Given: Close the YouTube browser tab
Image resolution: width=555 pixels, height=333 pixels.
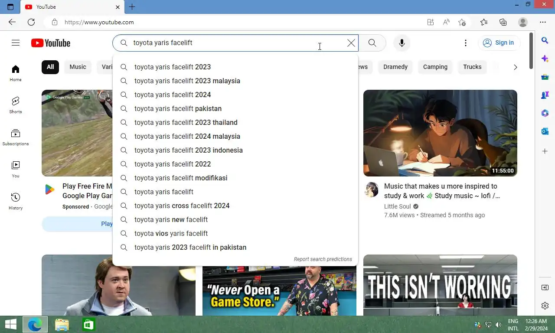Looking at the screenshot, I should point(118,7).
